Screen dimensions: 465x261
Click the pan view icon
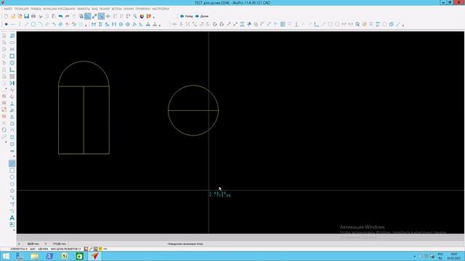click(x=108, y=16)
